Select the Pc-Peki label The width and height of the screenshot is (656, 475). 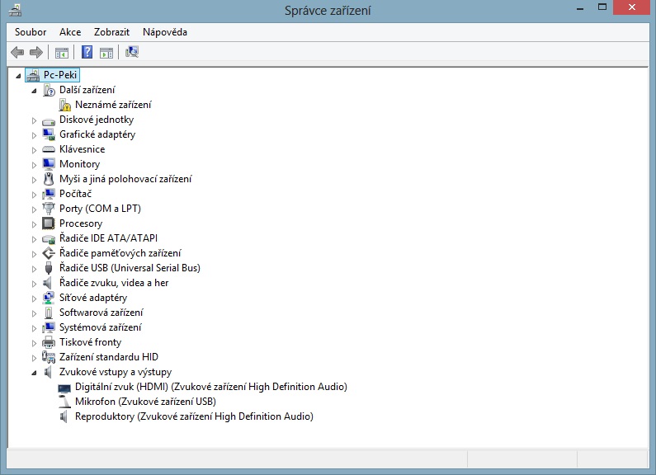(60, 75)
